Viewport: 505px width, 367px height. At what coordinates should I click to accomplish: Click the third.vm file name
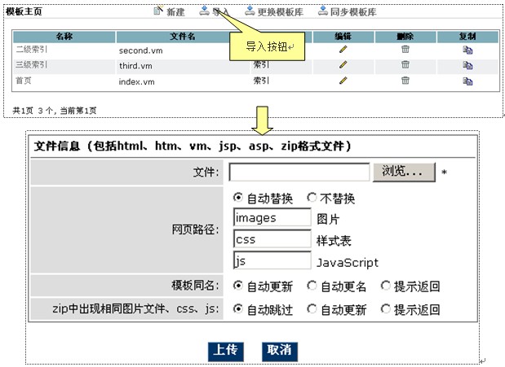pyautogui.click(x=135, y=66)
